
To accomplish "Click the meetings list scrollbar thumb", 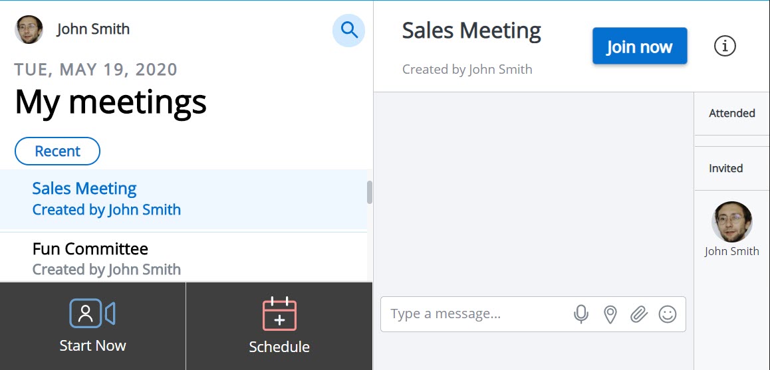I will pyautogui.click(x=369, y=193).
